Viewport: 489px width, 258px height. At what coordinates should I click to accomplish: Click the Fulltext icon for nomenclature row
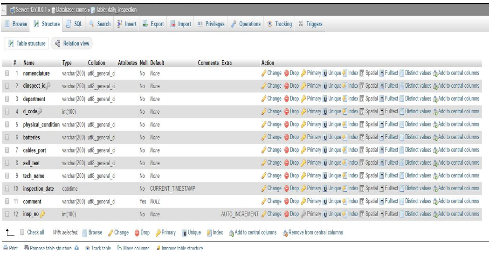click(x=382, y=73)
